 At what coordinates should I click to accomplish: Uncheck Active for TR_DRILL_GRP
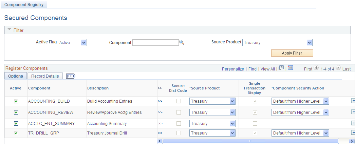click(16, 133)
